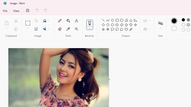Viewport: 191px width, 107px height.
Task: Click the Cut scissors icon
Action: [x=16, y=21]
